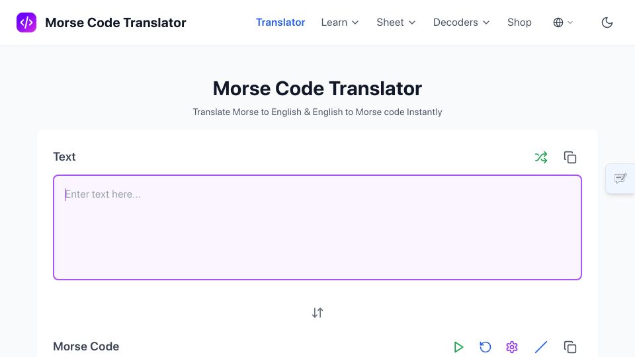Click the Morse Code section label
The height and width of the screenshot is (357, 635).
point(86,346)
